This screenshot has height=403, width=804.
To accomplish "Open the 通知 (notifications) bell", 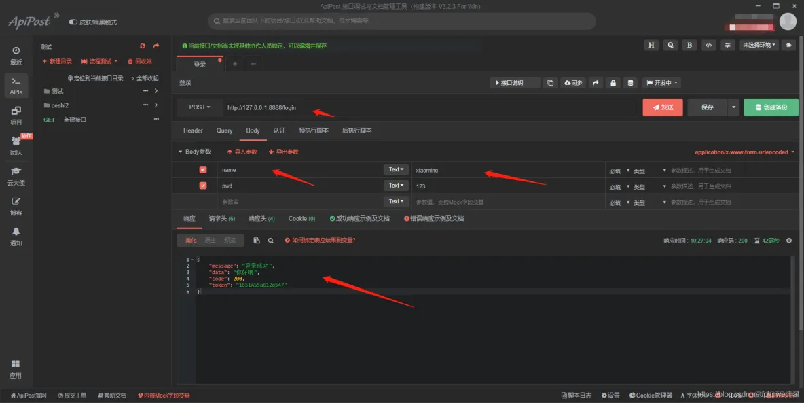I will (x=16, y=236).
